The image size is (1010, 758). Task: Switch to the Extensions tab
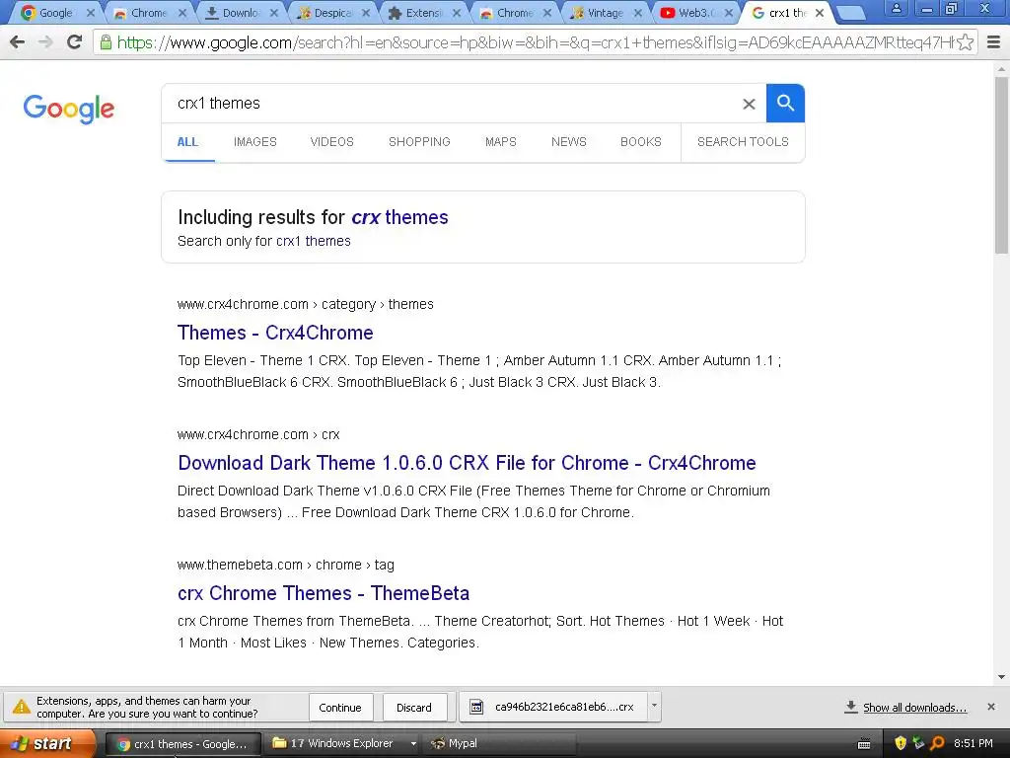pyautogui.click(x=423, y=13)
